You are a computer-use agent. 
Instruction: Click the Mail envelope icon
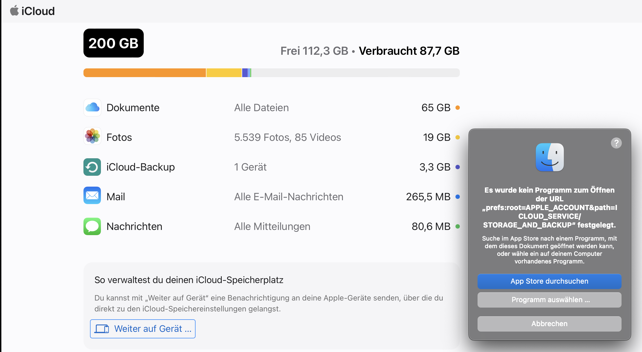coord(92,195)
